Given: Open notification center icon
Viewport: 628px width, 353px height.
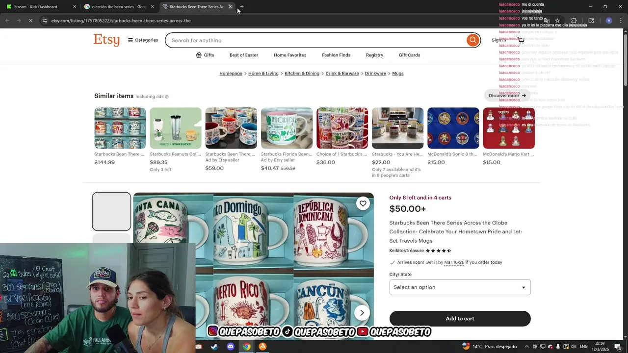Looking at the screenshot, I should pos(618,347).
